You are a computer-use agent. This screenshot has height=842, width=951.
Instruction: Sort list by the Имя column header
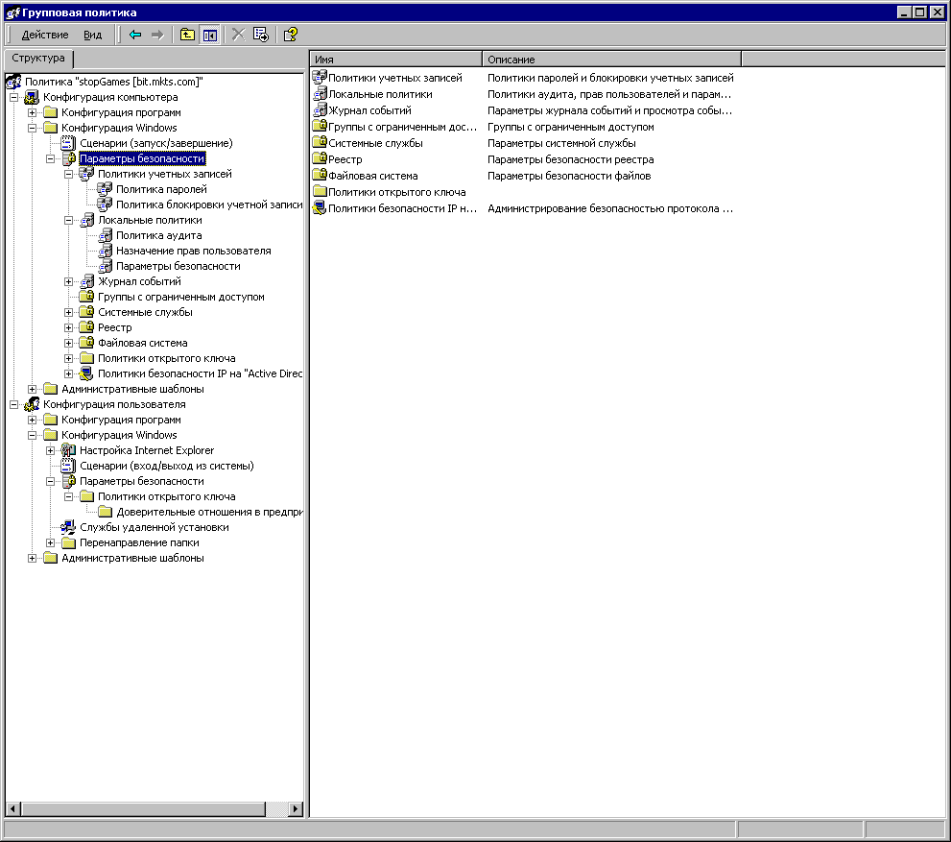396,60
